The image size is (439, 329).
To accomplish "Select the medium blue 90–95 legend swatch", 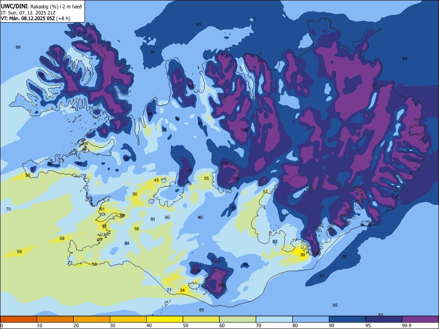I will tap(347, 319).
